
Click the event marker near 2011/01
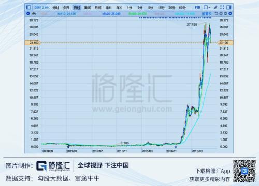click(68, 147)
